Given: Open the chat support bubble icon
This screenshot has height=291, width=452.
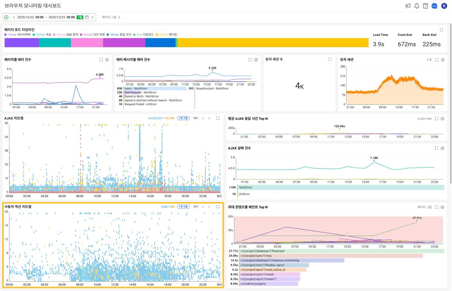Looking at the screenshot, I should pyautogui.click(x=434, y=6).
